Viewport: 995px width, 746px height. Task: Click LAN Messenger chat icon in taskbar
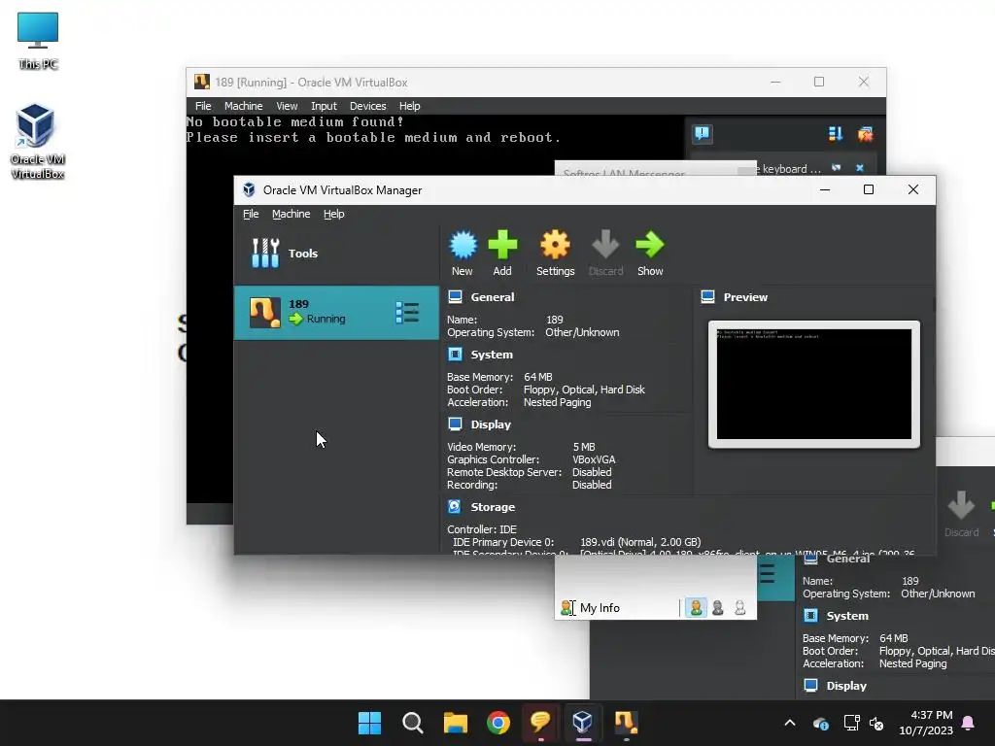(x=540, y=722)
